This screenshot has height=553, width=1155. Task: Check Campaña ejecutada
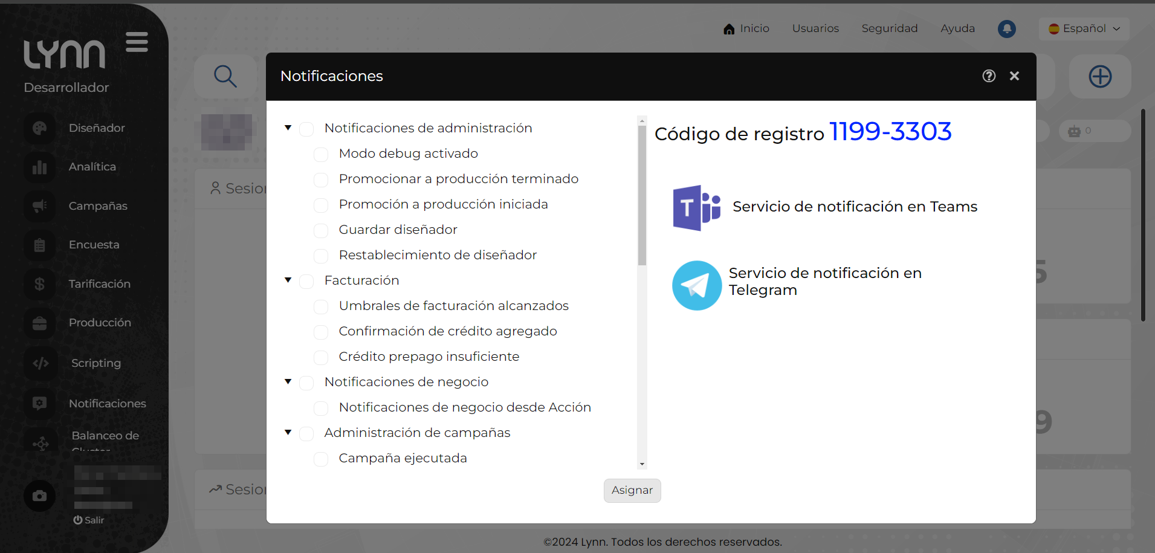[321, 459]
